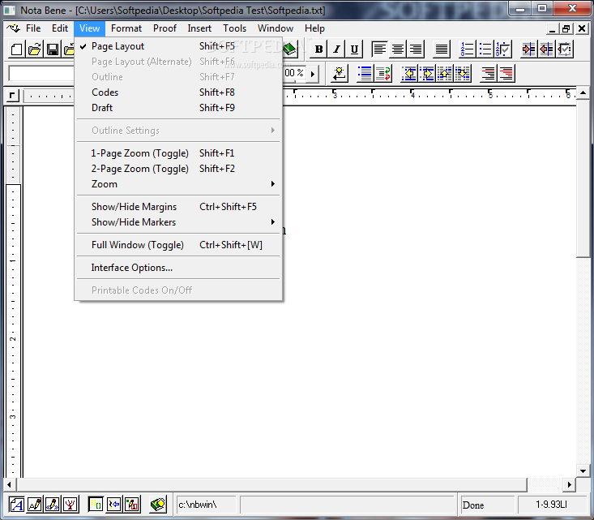Viewport: 594px width, 520px height.
Task: Click the New document icon
Action: click(16, 50)
